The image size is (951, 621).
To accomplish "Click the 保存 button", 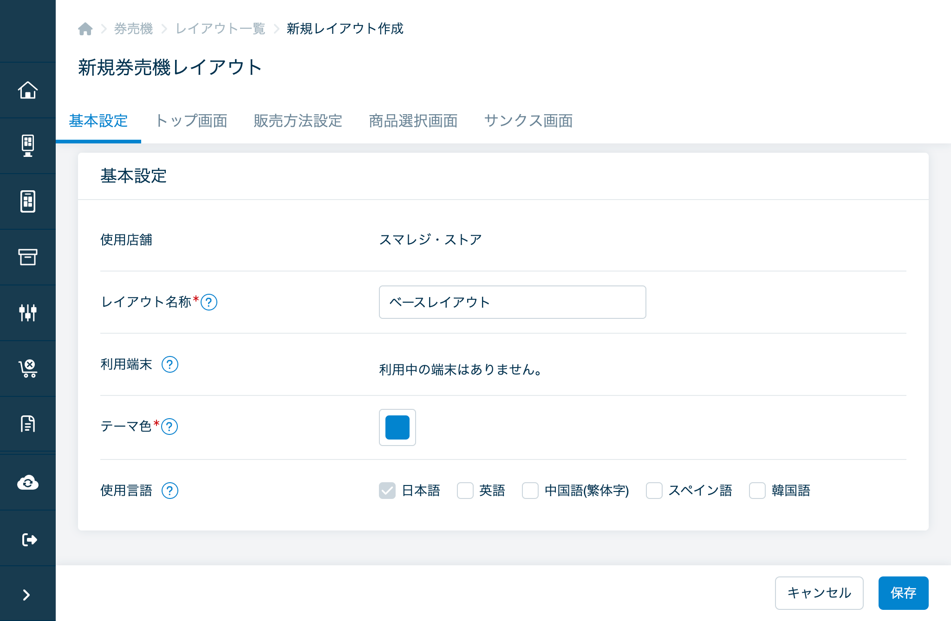I will click(904, 593).
